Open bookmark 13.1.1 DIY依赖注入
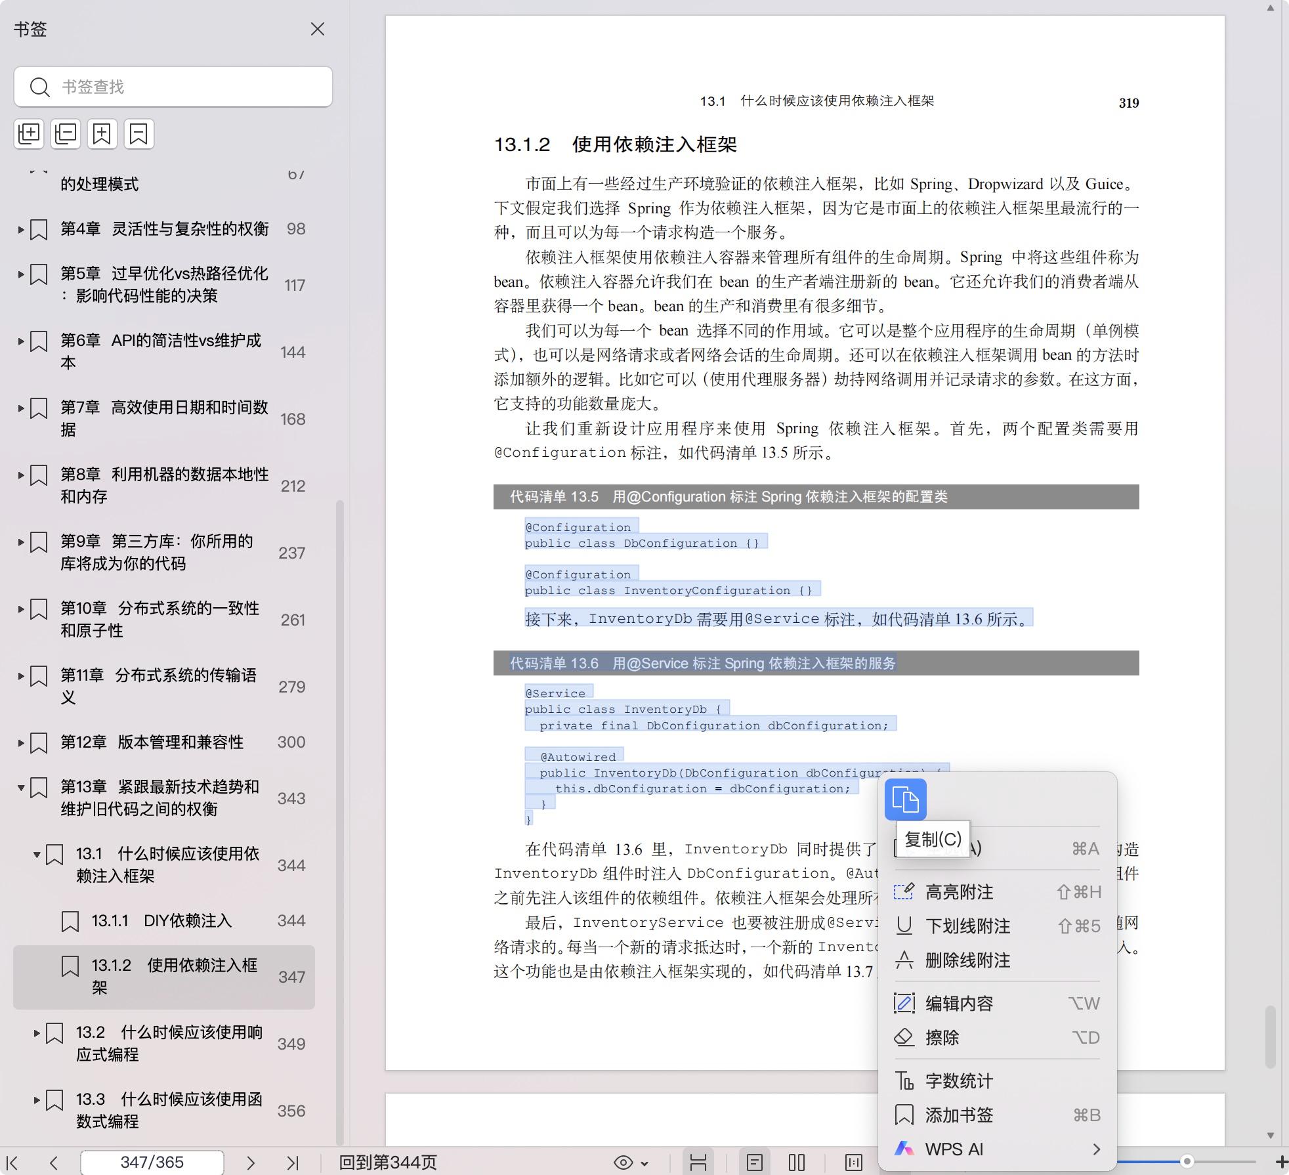Viewport: 1289px width, 1175px height. pyautogui.click(x=161, y=920)
